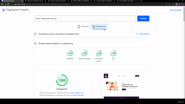The image size is (185, 104).
Task: Reload the page with refresh icon
Action: [x=8, y=4]
